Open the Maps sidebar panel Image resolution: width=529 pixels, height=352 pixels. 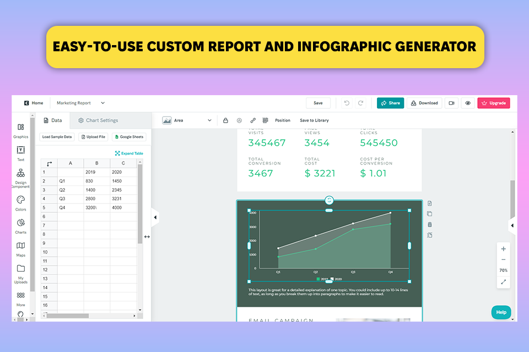(x=20, y=249)
